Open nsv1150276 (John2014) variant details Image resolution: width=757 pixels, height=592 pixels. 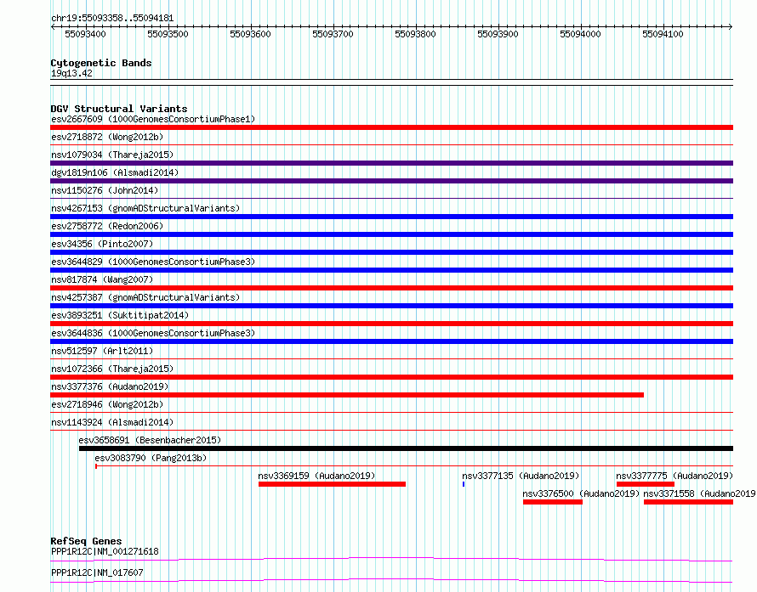pyautogui.click(x=105, y=190)
